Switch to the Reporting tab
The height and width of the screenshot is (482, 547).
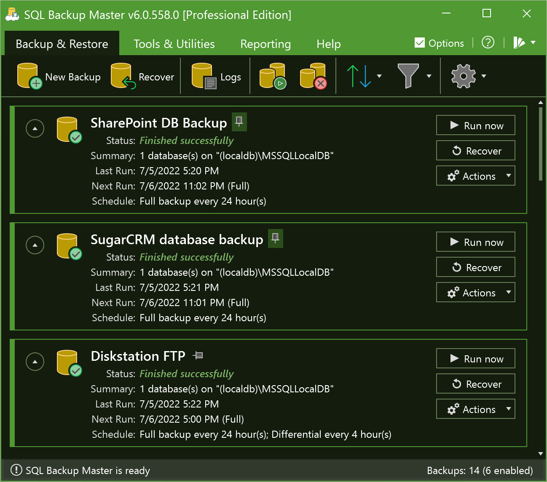pos(265,44)
